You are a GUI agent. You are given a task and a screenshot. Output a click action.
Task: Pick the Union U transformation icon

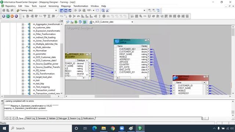tap(149, 16)
